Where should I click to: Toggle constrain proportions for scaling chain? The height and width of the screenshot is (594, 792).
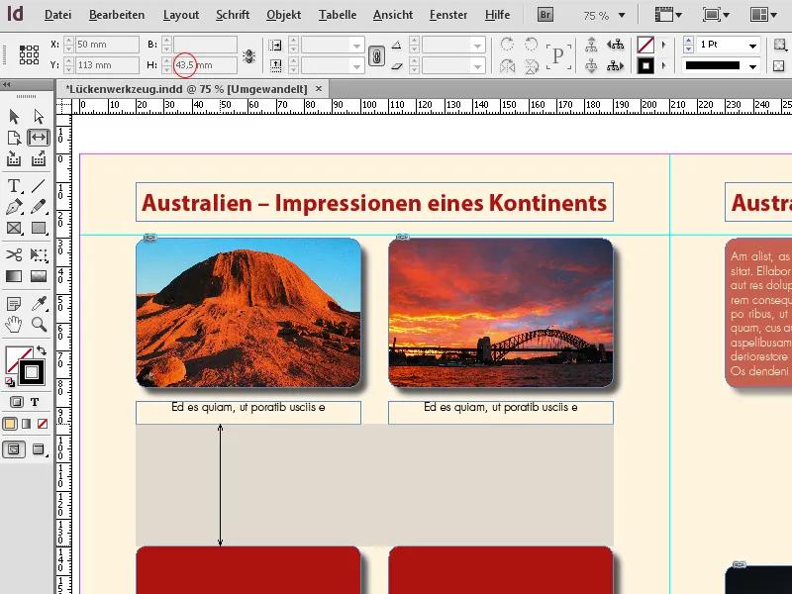[376, 55]
